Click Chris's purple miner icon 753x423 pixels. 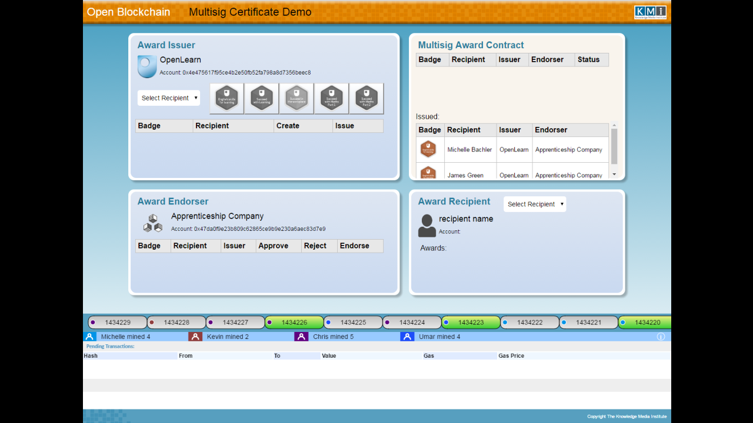pyautogui.click(x=301, y=337)
